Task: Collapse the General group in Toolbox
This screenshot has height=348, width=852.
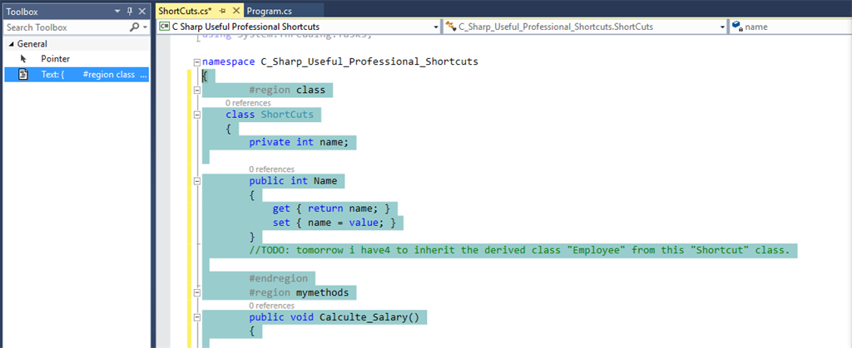Action: 11,44
